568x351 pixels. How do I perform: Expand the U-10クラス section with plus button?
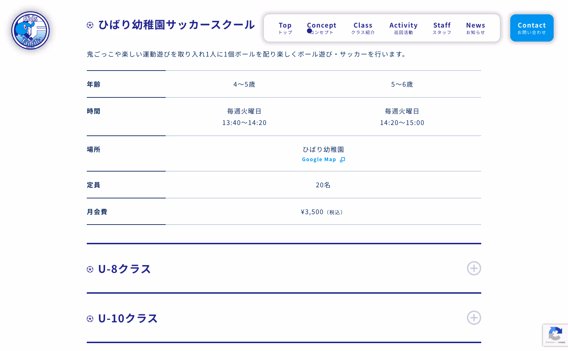[x=474, y=318]
